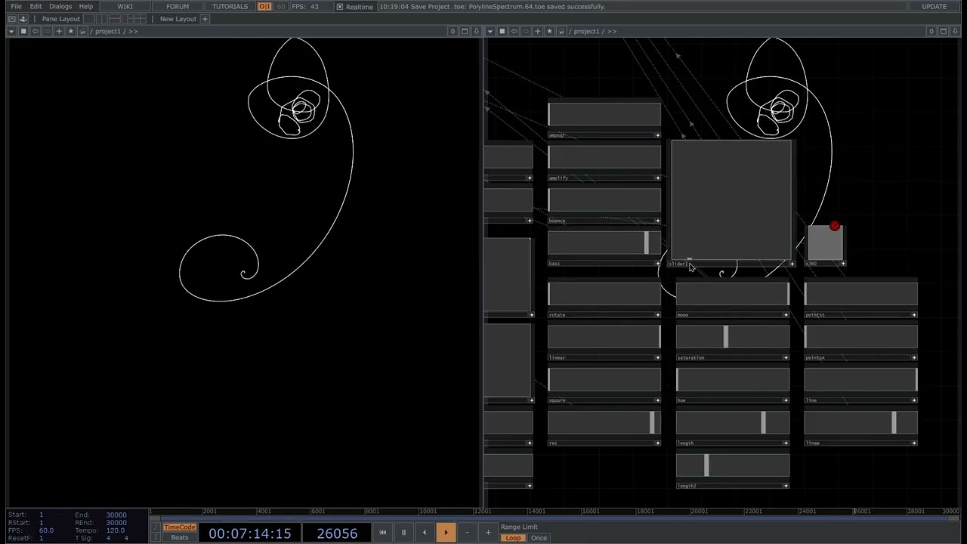Screen dimensions: 967x544
Task: Toggle the orange O|I cook power button
Action: click(264, 6)
